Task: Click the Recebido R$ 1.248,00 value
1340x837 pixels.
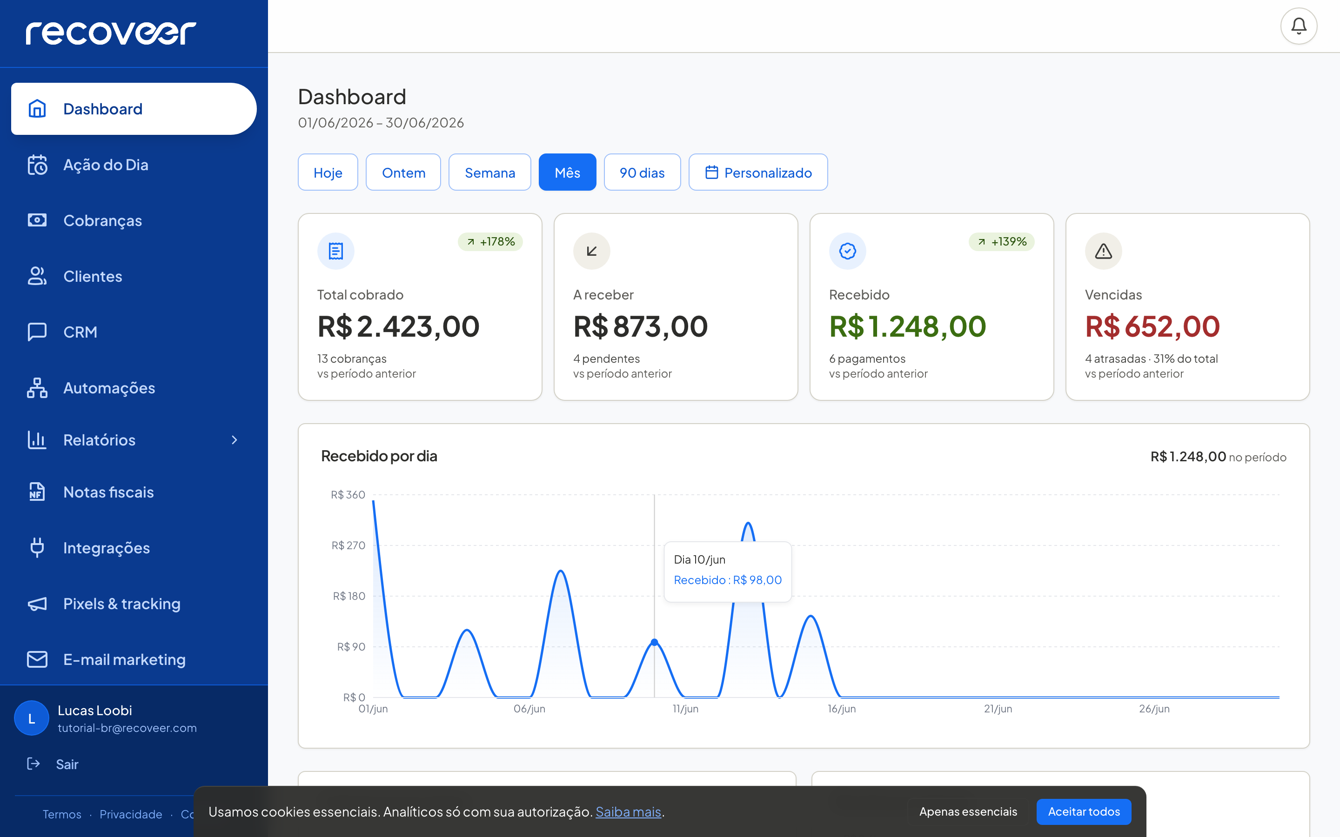Action: (x=908, y=326)
